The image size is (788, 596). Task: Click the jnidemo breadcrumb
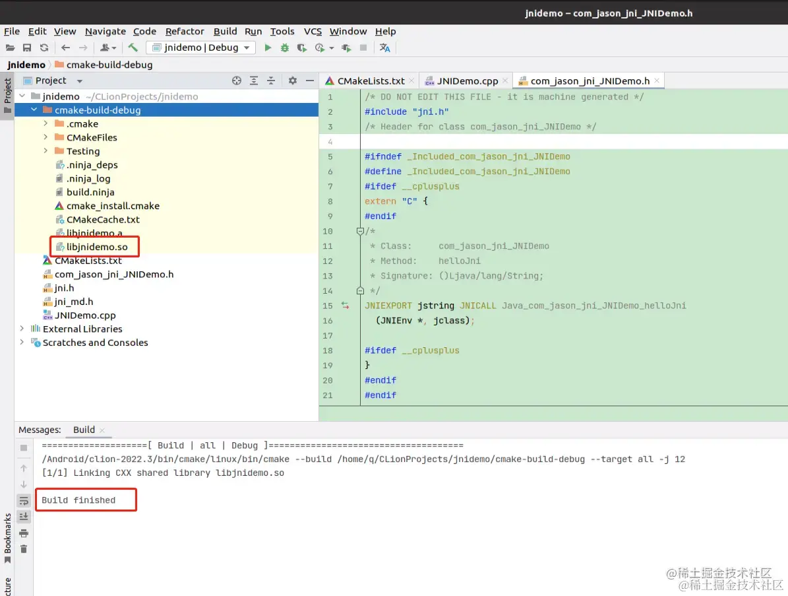pyautogui.click(x=26, y=65)
